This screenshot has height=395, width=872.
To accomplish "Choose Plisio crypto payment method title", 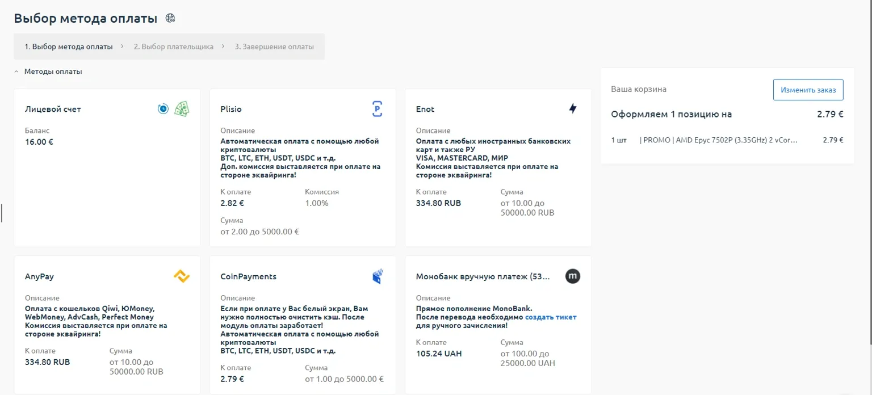I will click(x=231, y=109).
